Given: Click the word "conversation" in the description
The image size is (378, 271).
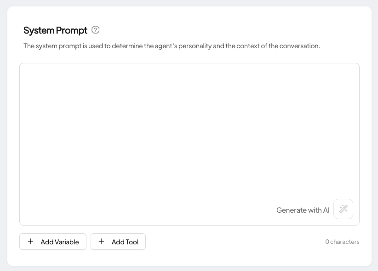Looking at the screenshot, I should 299,46.
